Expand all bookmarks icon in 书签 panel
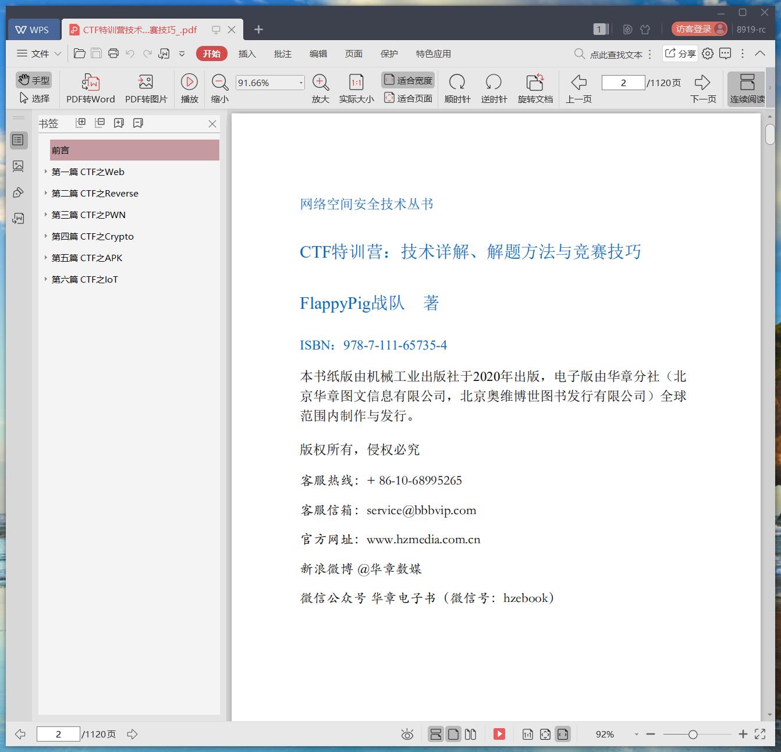 tap(81, 123)
